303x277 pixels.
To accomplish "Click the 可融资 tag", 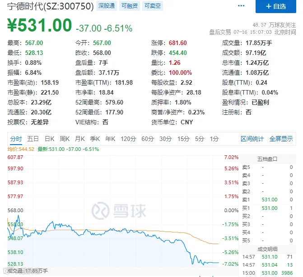I will tap(130, 6).
